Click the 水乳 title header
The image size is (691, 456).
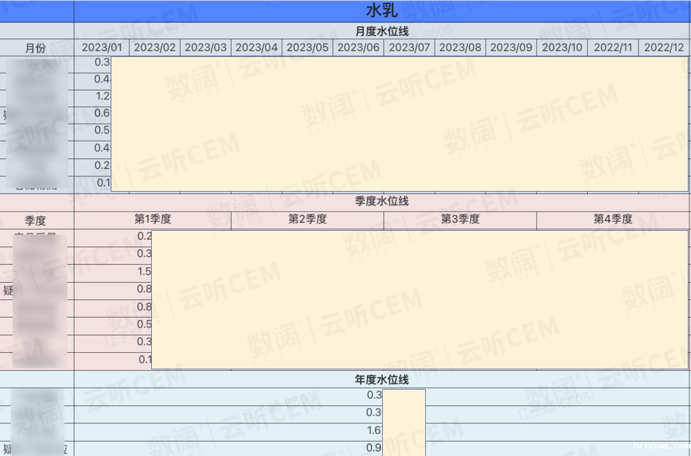pos(382,11)
